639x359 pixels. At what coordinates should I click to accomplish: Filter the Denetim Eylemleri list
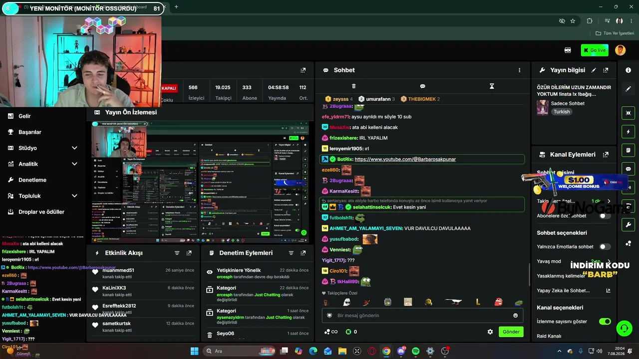pyautogui.click(x=291, y=253)
